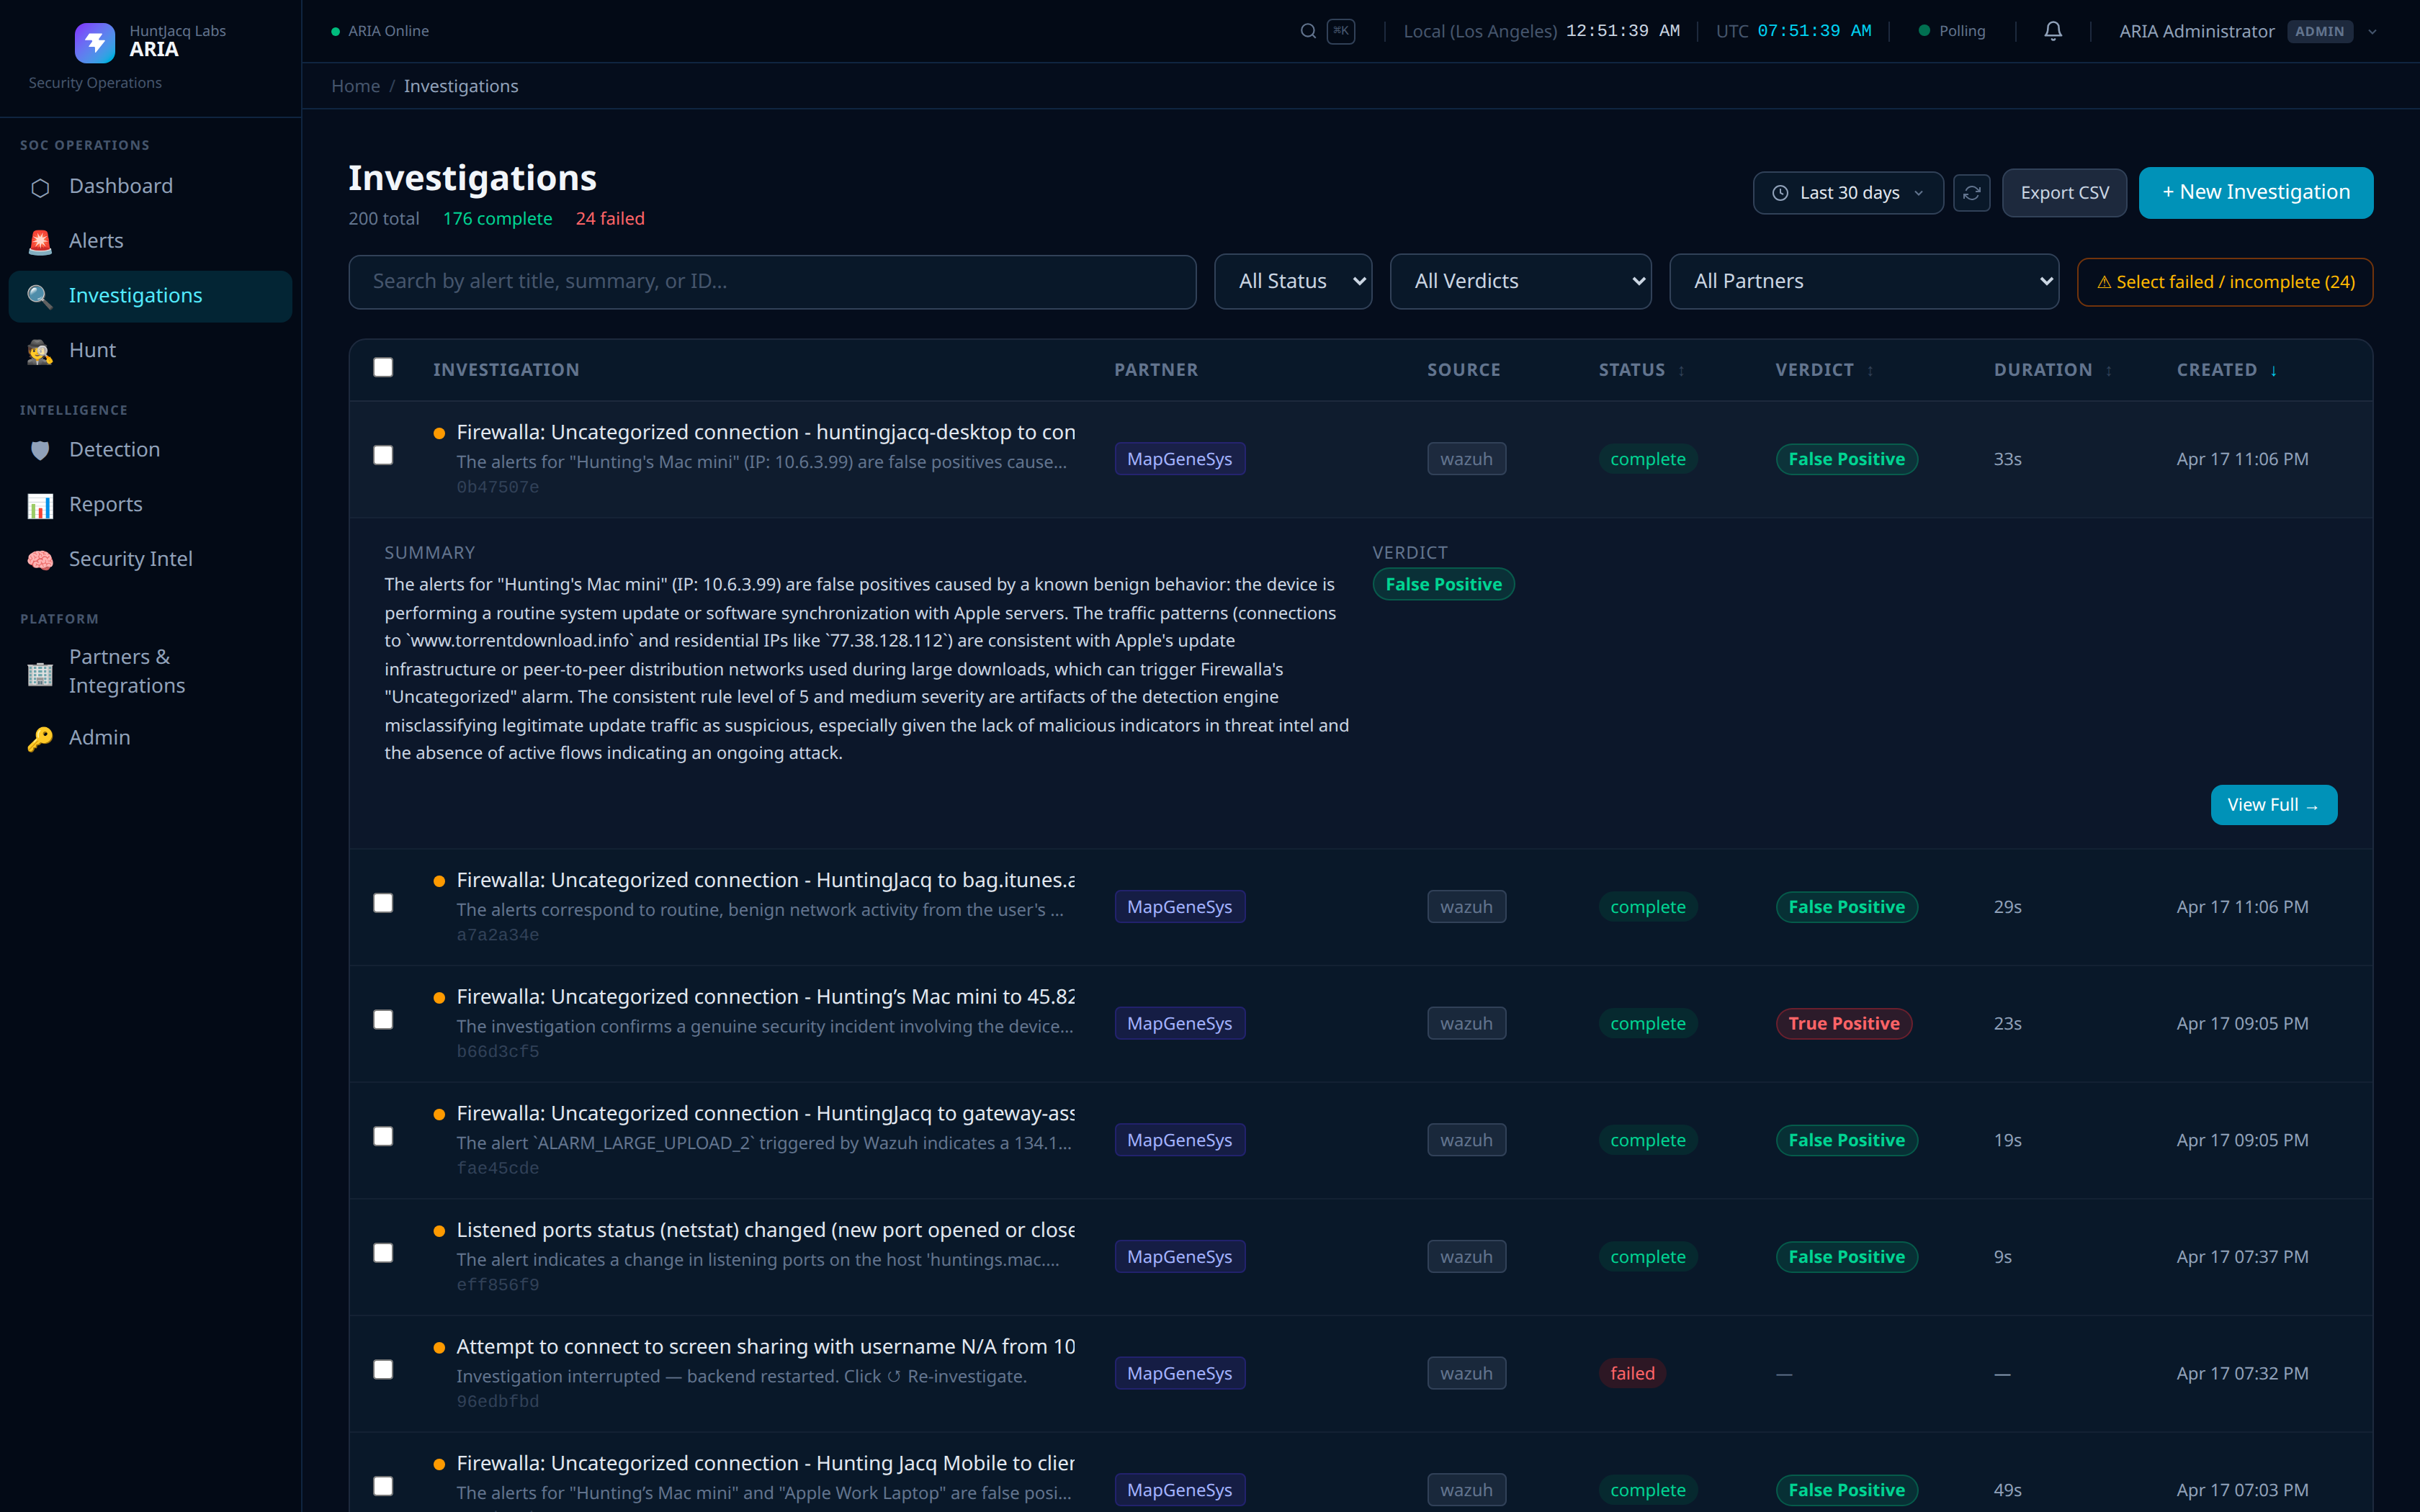Open Reports section
The image size is (2420, 1512).
click(x=150, y=504)
